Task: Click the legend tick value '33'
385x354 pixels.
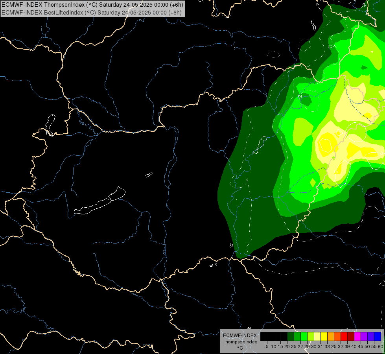Action: pyautogui.click(x=327, y=347)
